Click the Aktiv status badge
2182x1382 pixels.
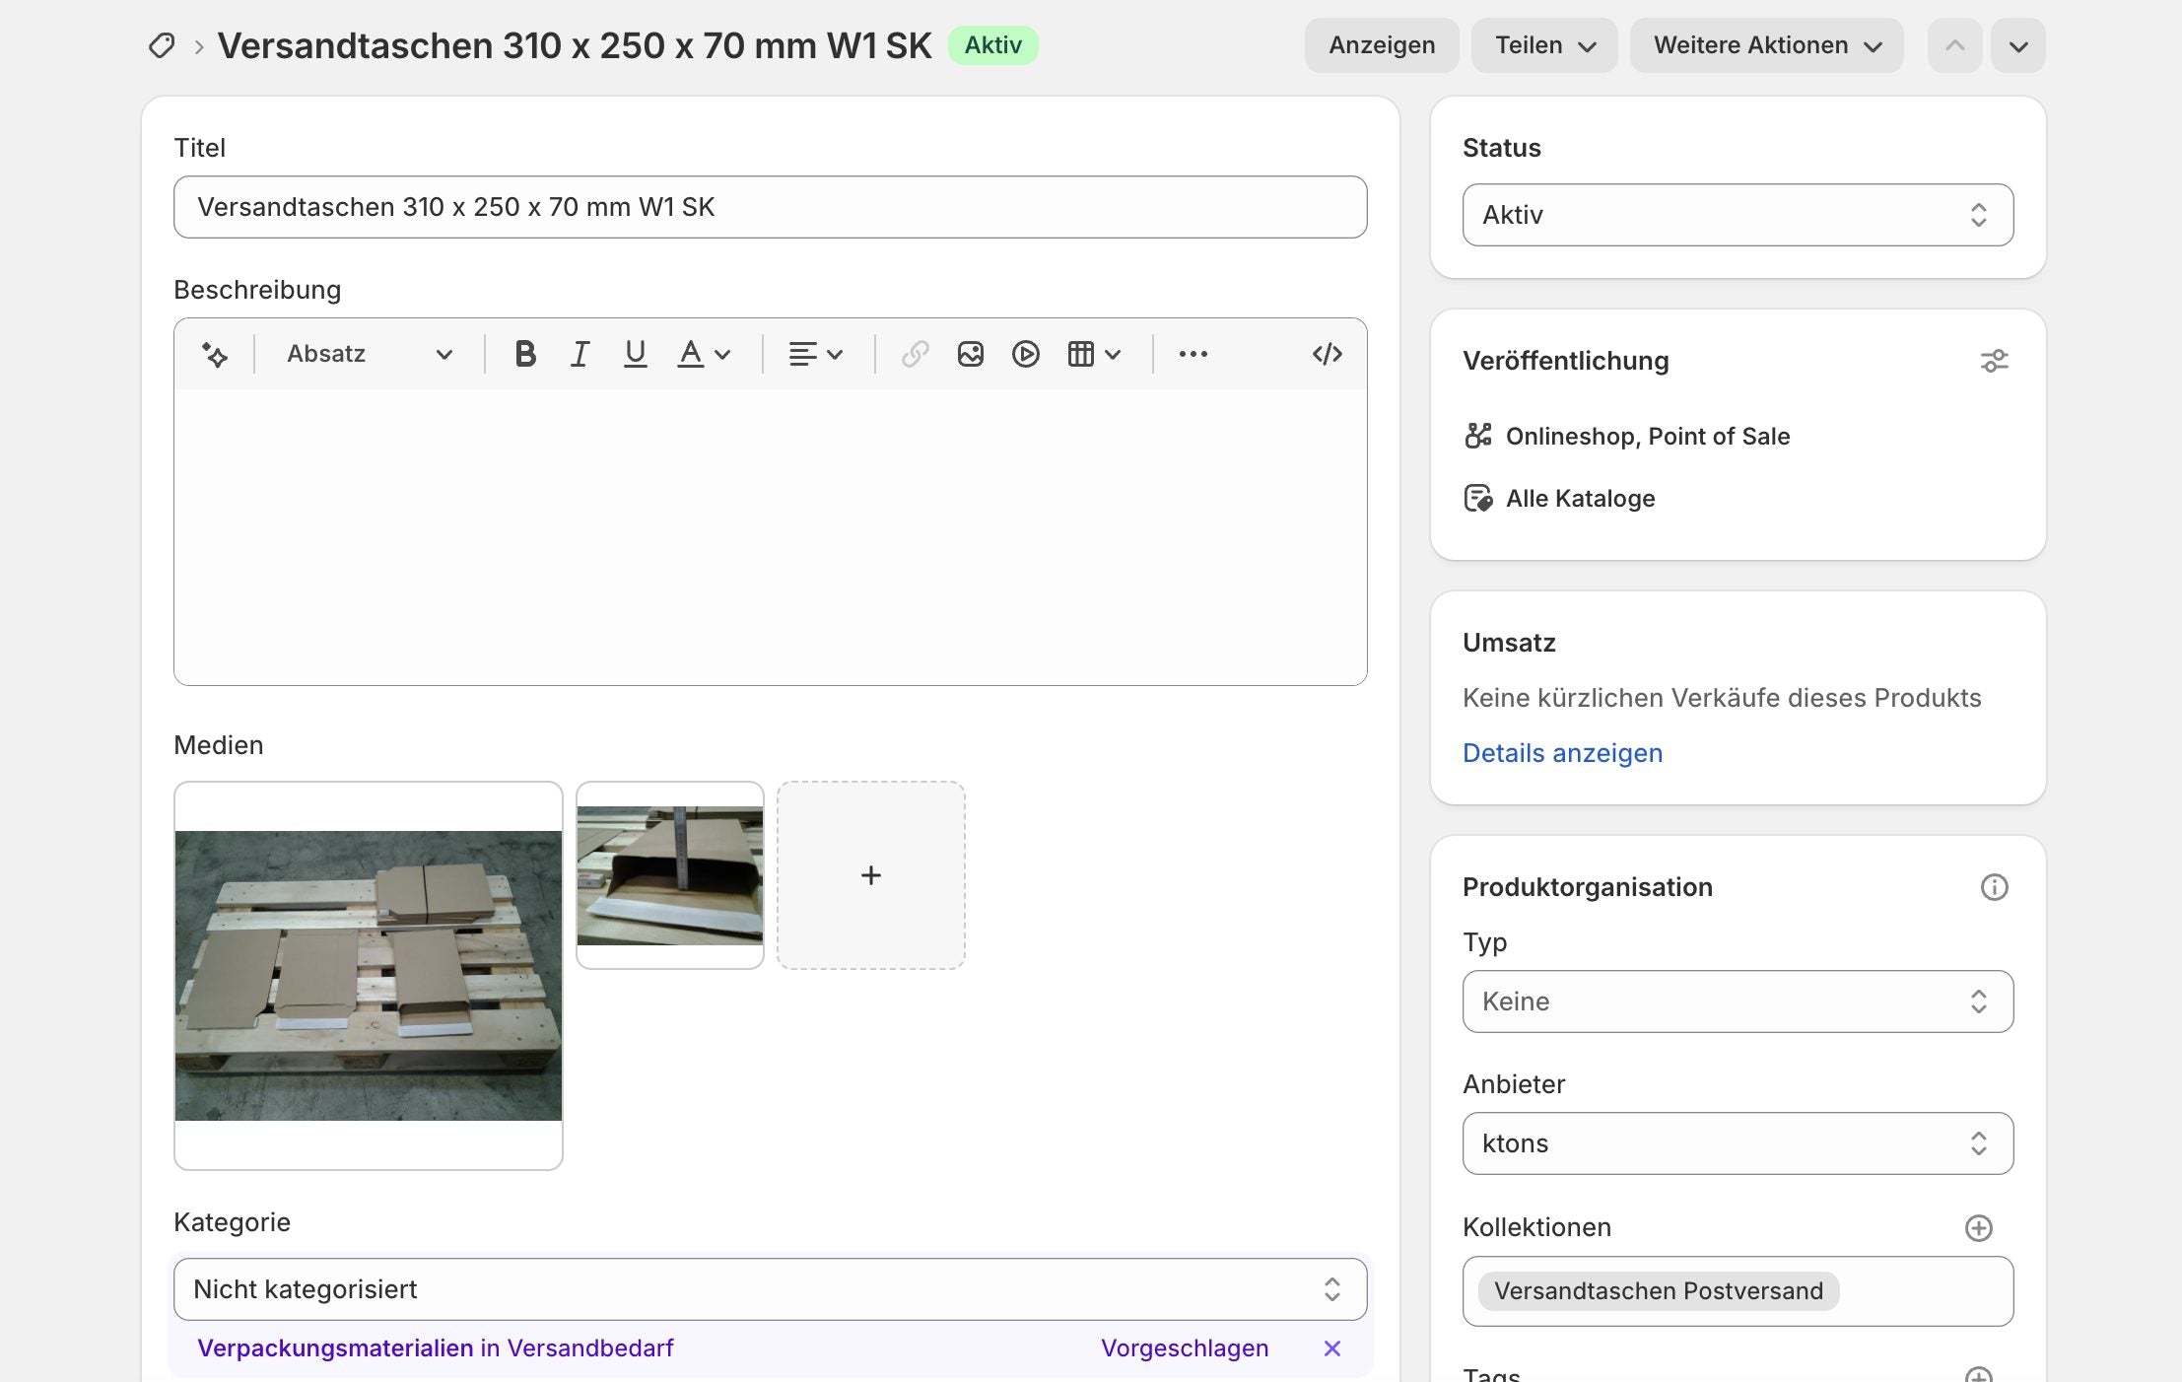point(992,45)
